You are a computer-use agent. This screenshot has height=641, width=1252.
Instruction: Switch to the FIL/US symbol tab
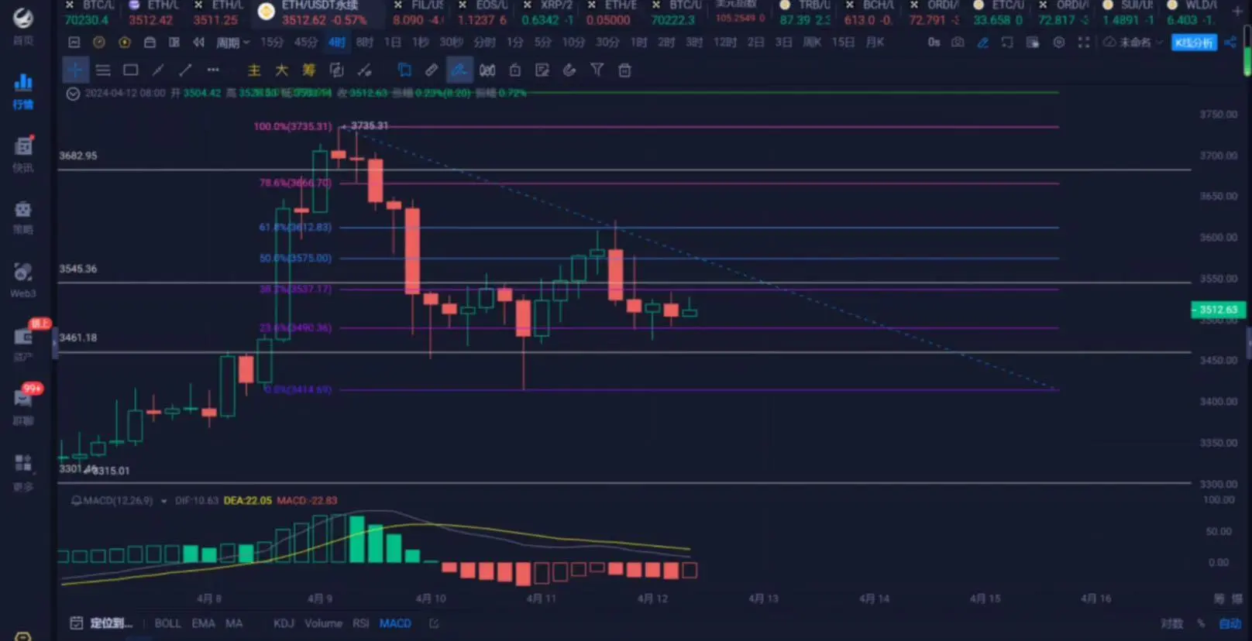click(x=418, y=12)
